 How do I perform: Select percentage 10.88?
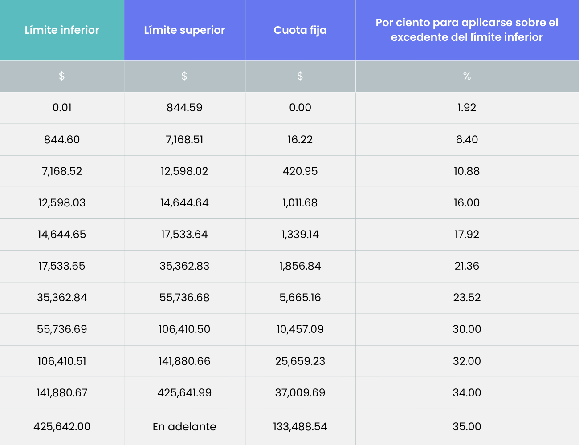467,171
